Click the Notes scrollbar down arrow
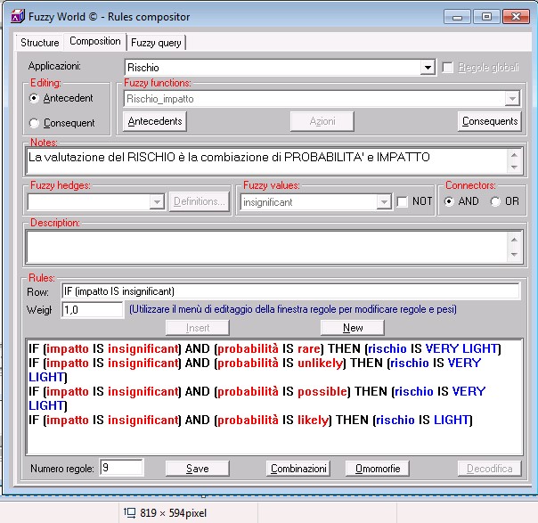 tap(514, 168)
